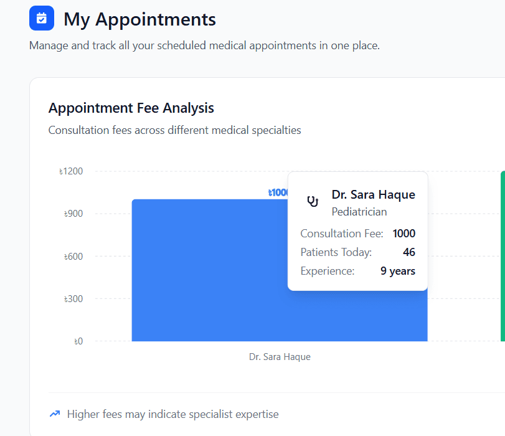Viewport: 505px width, 436px height.
Task: Click the upward trend arrow icon
Action: 54,414
